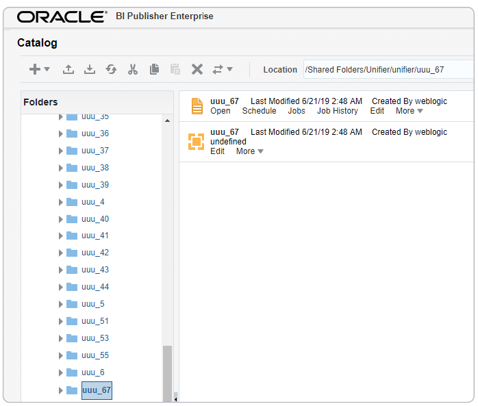Image resolution: width=478 pixels, height=406 pixels.
Task: Select the uuu_5 folder name
Action: point(93,304)
